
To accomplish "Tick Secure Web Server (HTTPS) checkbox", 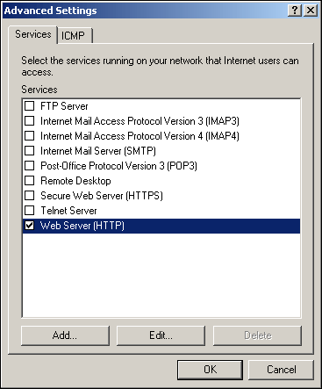I will (29, 195).
